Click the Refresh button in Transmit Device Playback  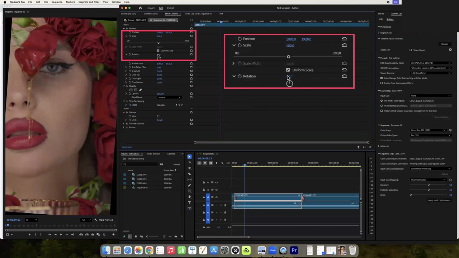445,44
